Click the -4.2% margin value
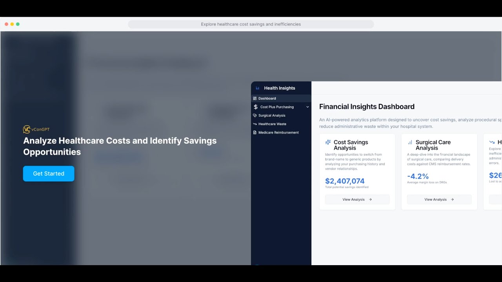 tap(418, 176)
